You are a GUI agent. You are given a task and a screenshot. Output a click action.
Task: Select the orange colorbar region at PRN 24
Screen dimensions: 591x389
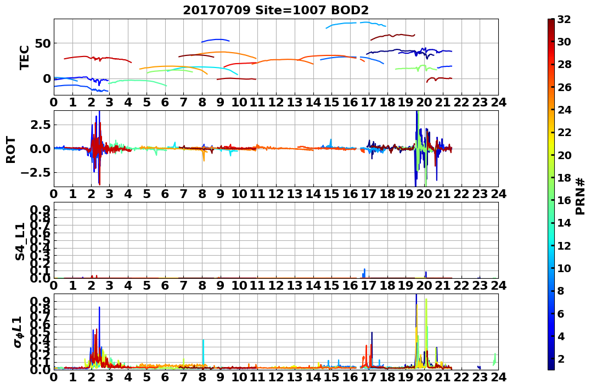coord(551,110)
